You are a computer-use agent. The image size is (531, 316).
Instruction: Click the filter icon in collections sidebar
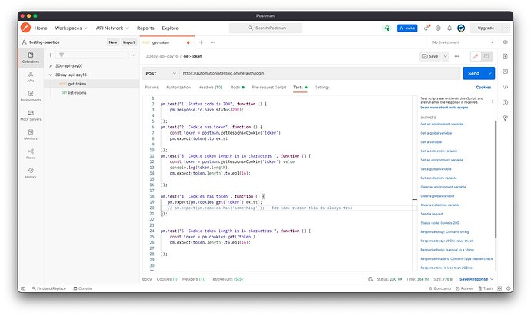pos(62,55)
